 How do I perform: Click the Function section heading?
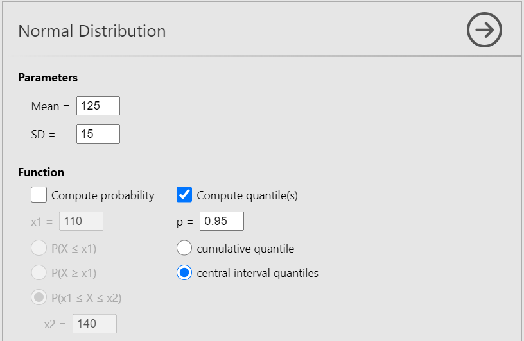41,172
